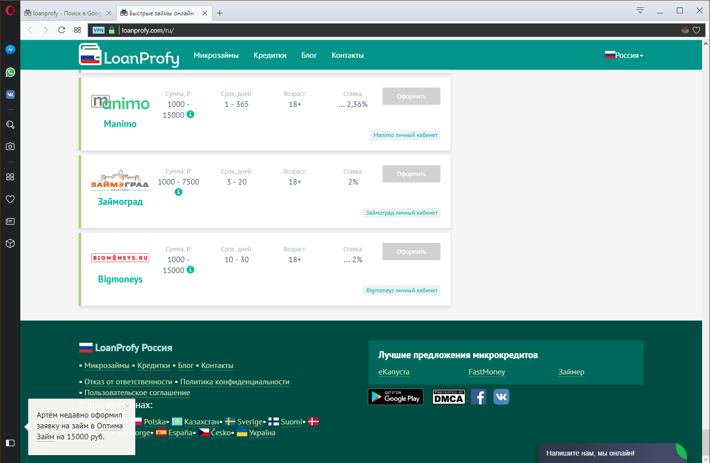Open 'Отказ от ответственности' footer link
710x463 pixels.
tap(128, 382)
